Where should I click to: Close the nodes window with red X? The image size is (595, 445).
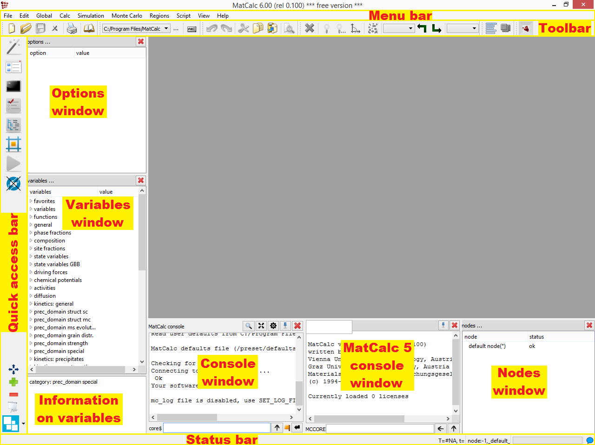589,325
